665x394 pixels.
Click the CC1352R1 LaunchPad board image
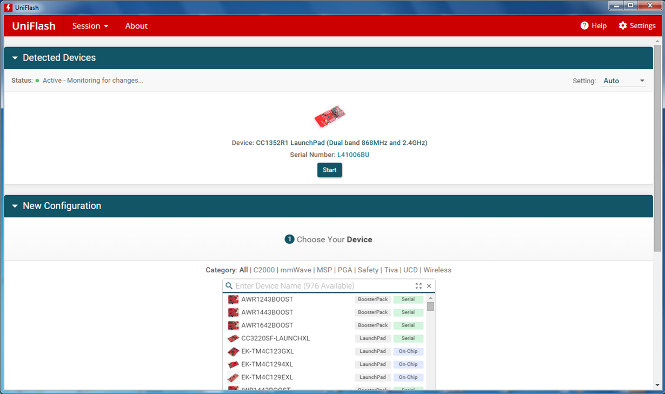(x=330, y=117)
